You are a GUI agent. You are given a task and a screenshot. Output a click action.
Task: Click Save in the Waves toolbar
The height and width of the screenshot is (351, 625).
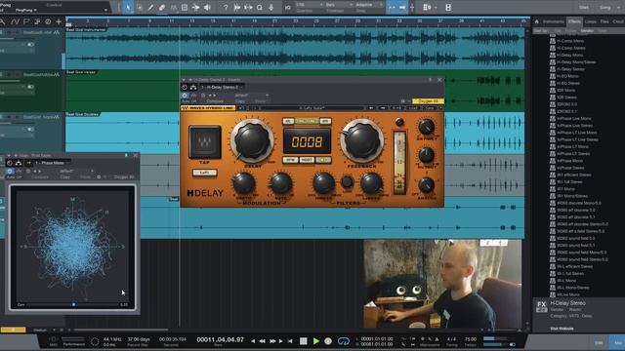(430, 108)
